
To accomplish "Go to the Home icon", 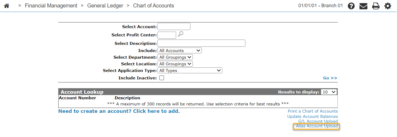I will [x=7, y=6].
